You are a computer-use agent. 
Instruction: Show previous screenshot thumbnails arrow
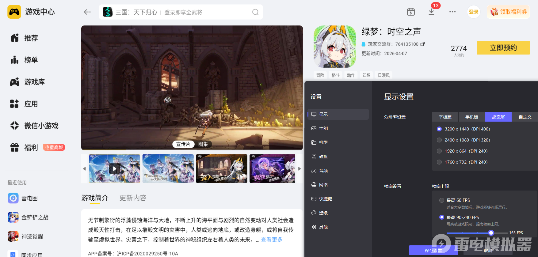click(84, 169)
